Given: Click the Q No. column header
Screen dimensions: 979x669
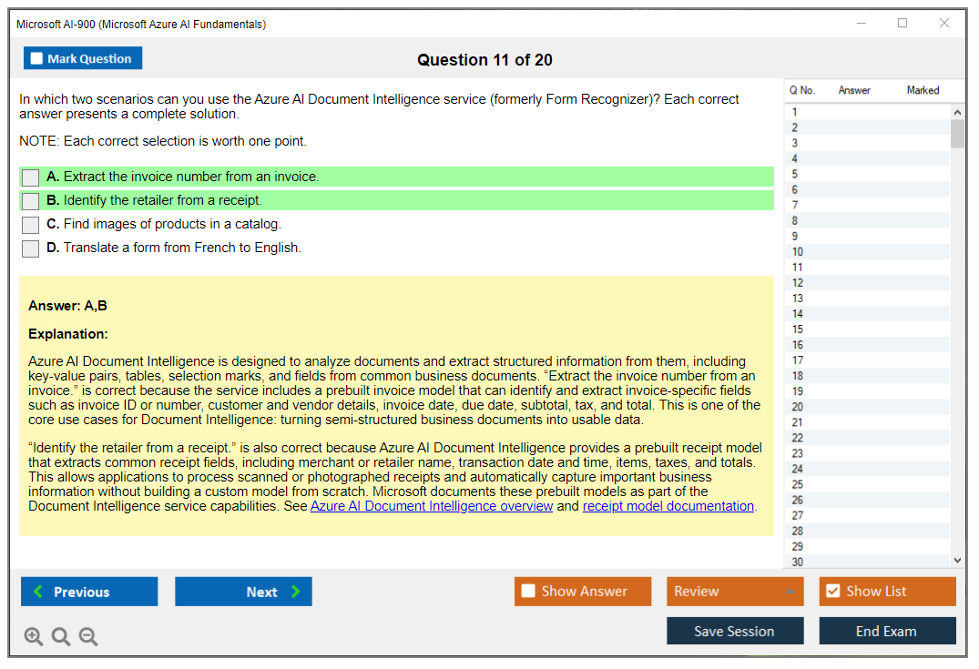Looking at the screenshot, I should coord(801,90).
